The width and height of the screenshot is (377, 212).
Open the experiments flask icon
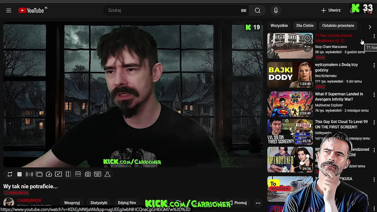[108, 174]
